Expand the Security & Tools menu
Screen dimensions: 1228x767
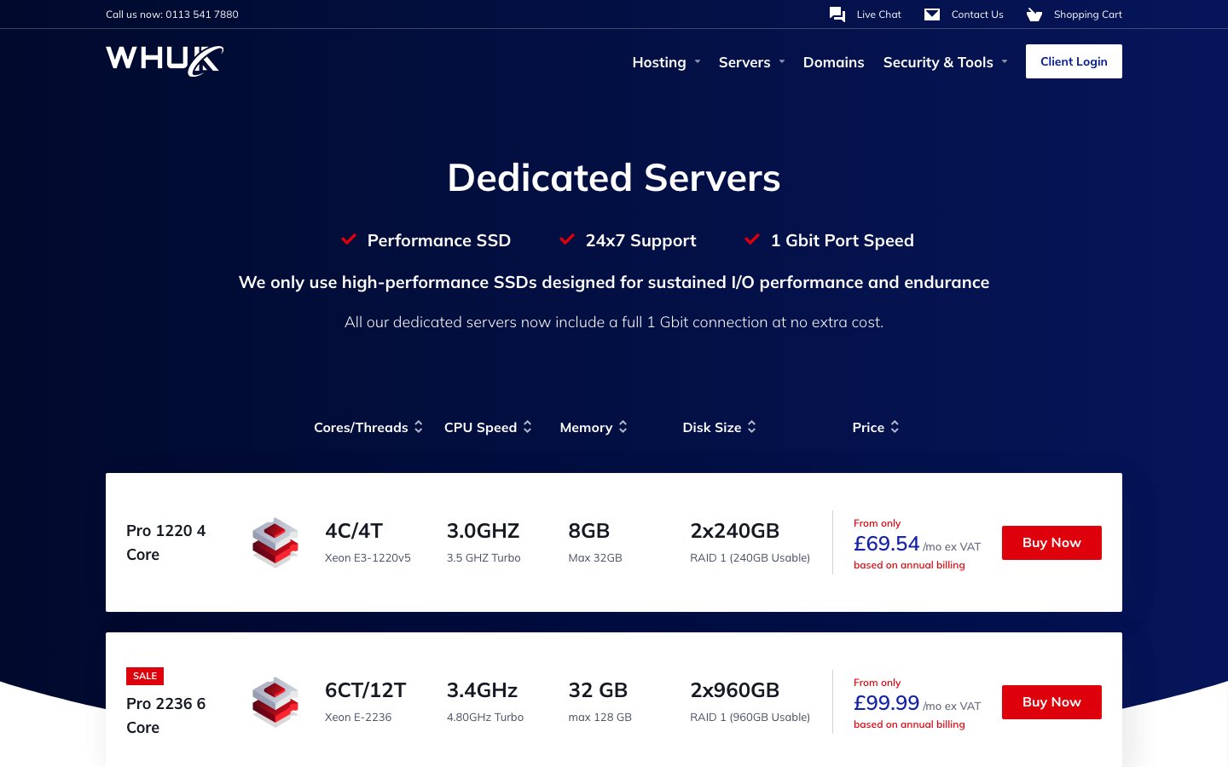pyautogui.click(x=945, y=62)
